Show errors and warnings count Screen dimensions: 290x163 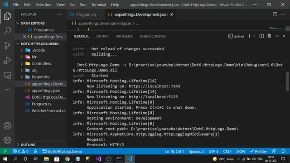pyautogui.click(x=20, y=151)
